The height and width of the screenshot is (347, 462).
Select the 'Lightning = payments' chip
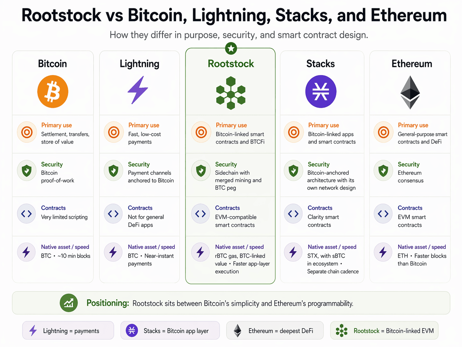point(68,330)
